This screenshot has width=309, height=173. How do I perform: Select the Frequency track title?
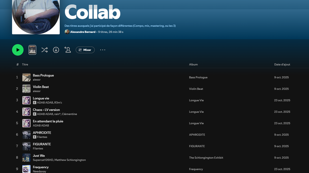pyautogui.click(x=41, y=167)
